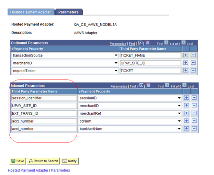214x175 pixels.
Task: Click the EXT_TRANS_ID parameter name field
Action: coord(44,113)
